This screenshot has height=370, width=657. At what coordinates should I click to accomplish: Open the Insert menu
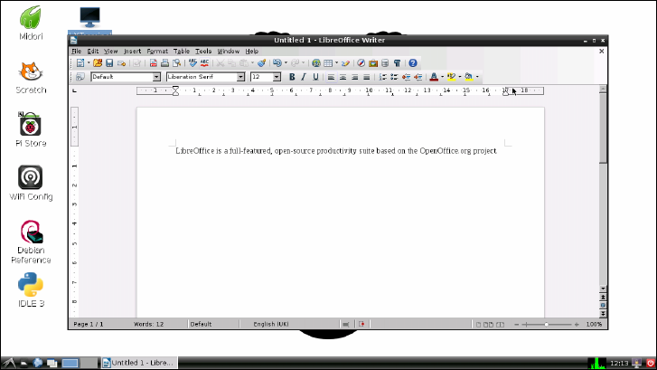point(132,52)
